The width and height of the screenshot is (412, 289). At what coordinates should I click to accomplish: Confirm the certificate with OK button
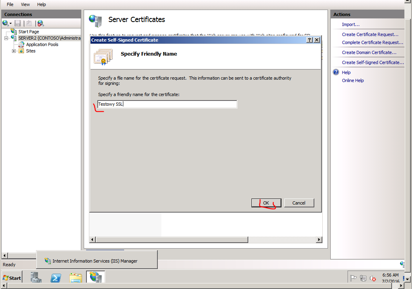266,203
